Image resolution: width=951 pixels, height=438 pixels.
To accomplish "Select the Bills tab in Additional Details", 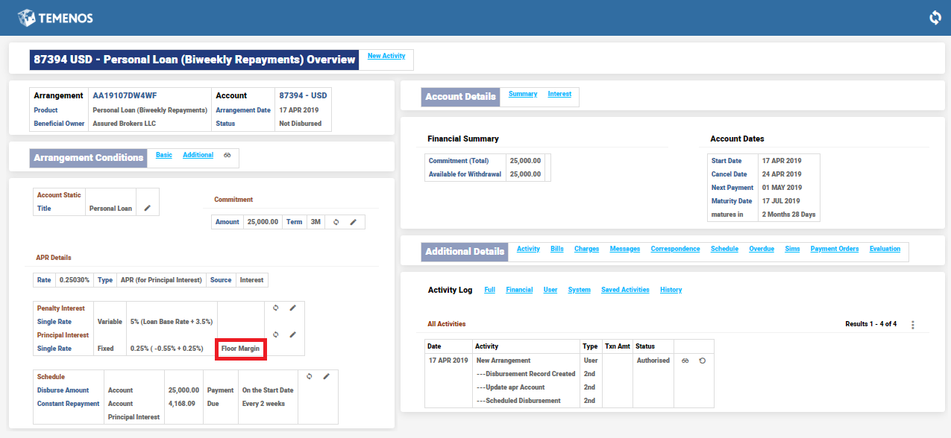I will pos(557,249).
